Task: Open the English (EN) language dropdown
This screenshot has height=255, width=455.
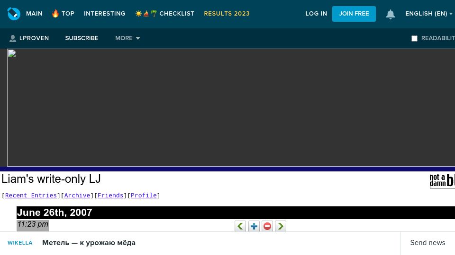Action: pyautogui.click(x=428, y=14)
